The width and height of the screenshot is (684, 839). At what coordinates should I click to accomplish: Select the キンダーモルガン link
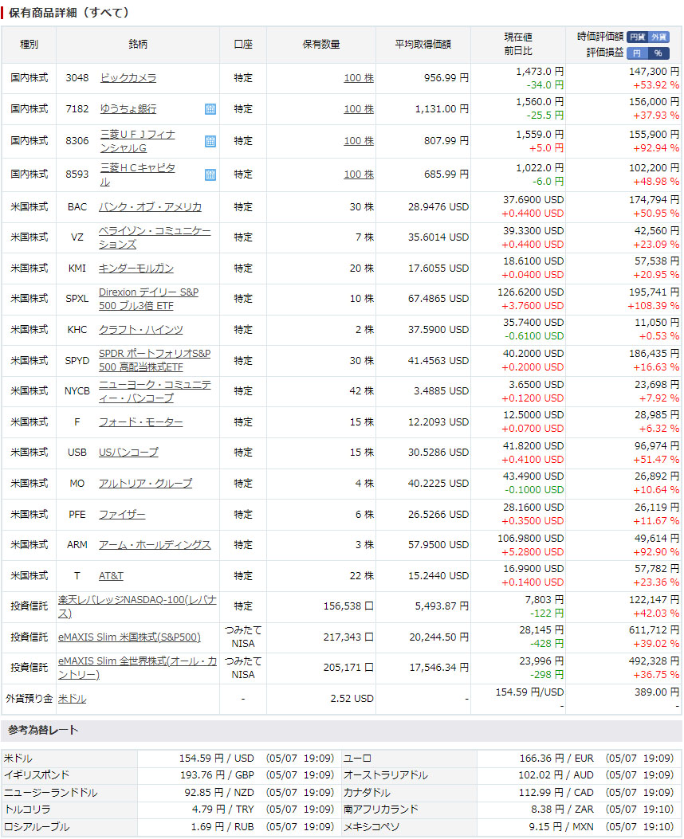[136, 269]
